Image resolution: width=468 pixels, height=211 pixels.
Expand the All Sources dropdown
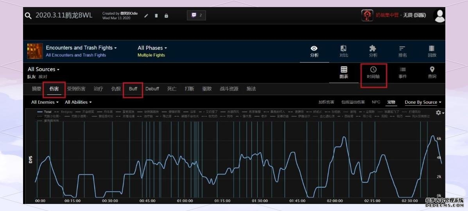tap(43, 69)
